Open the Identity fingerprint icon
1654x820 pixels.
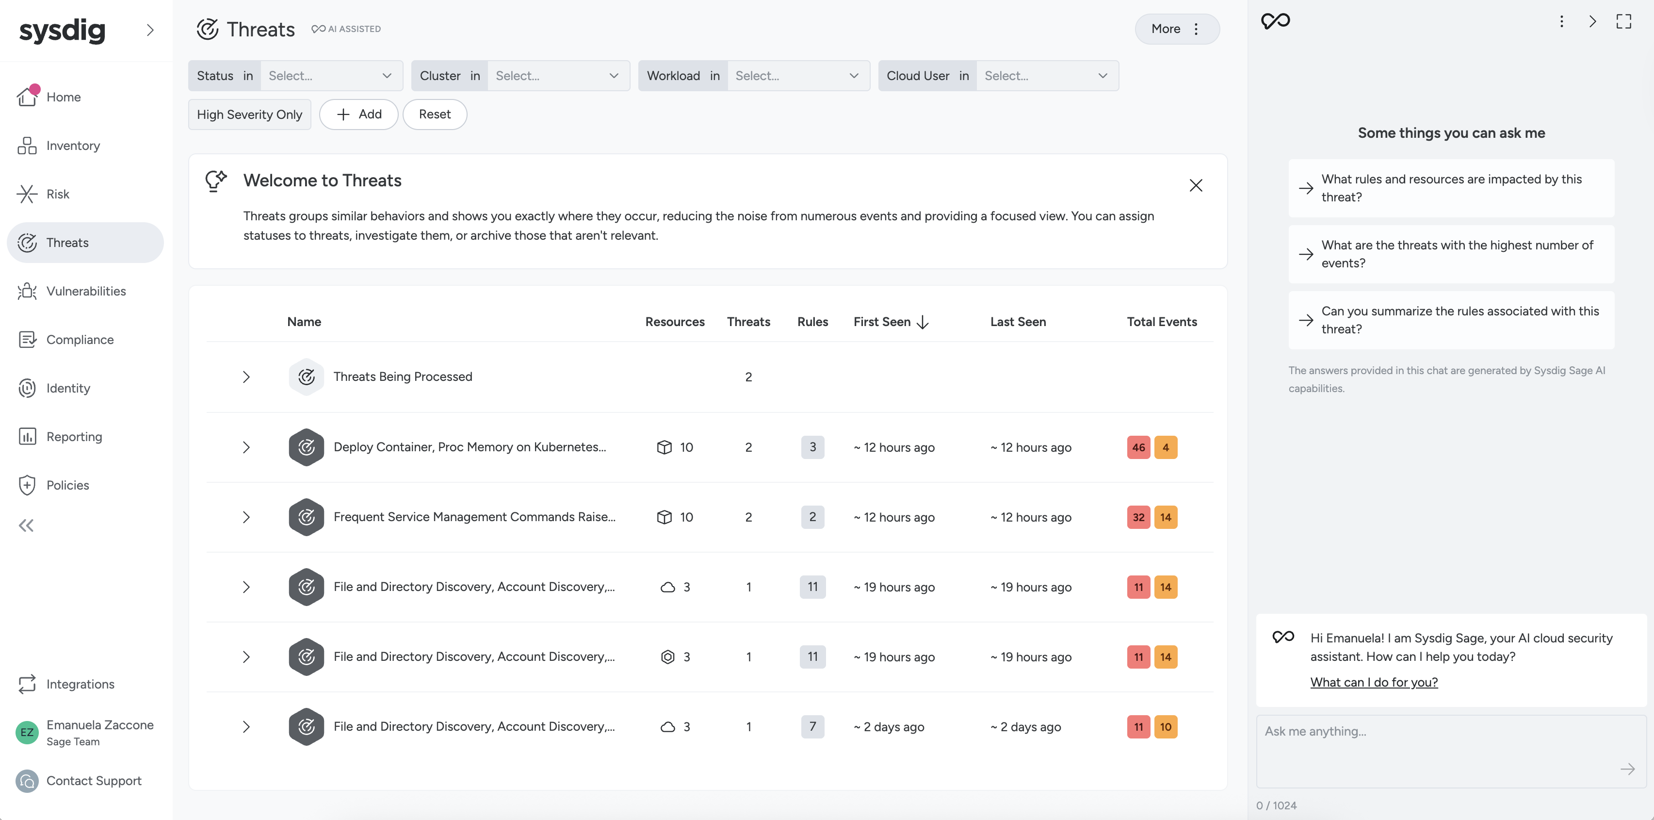click(27, 388)
